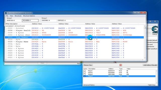Click the Skip button in the tutorial window
Screen dimensions: 161x90
coord(78,63)
